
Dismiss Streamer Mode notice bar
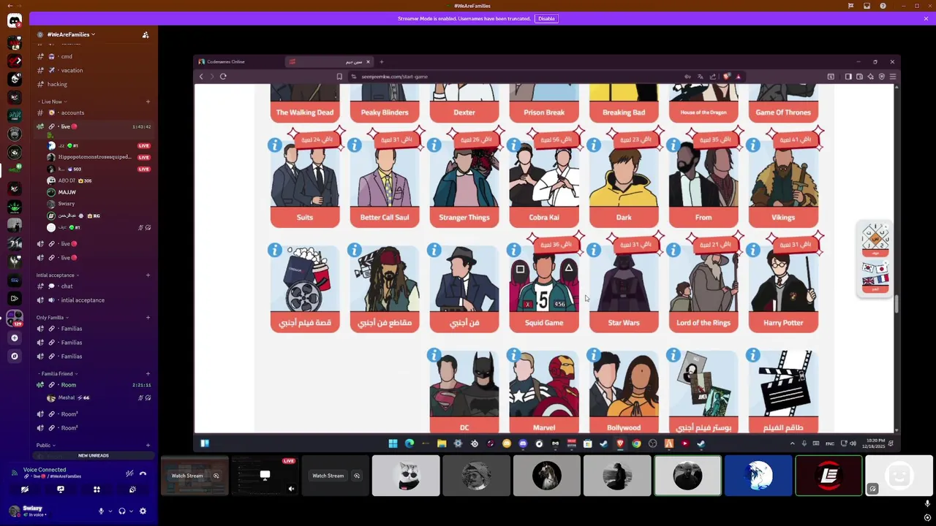coord(926,18)
